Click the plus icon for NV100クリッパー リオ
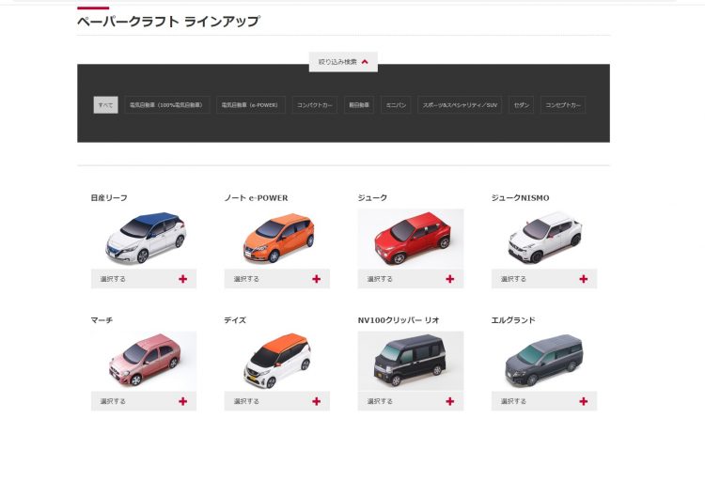 [x=450, y=401]
